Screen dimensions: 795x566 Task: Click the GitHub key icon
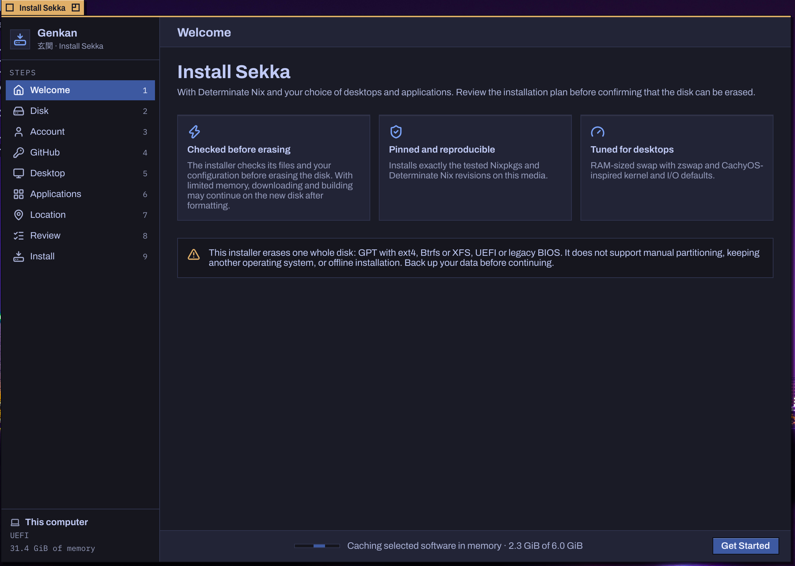point(19,153)
